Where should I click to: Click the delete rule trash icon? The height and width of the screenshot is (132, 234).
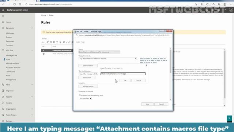[54, 42]
